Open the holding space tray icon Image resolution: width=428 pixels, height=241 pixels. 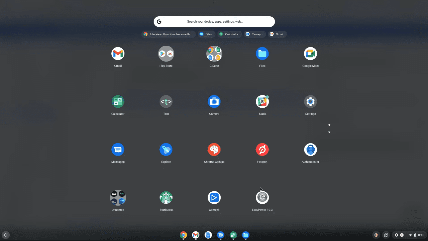tap(386, 235)
